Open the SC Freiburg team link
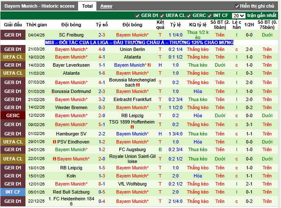 coord(71,35)
